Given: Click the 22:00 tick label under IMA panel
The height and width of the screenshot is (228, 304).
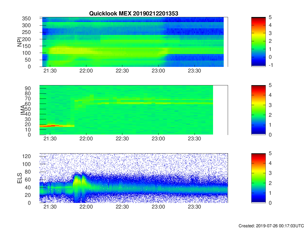Looking at the screenshot, I should point(86,139).
